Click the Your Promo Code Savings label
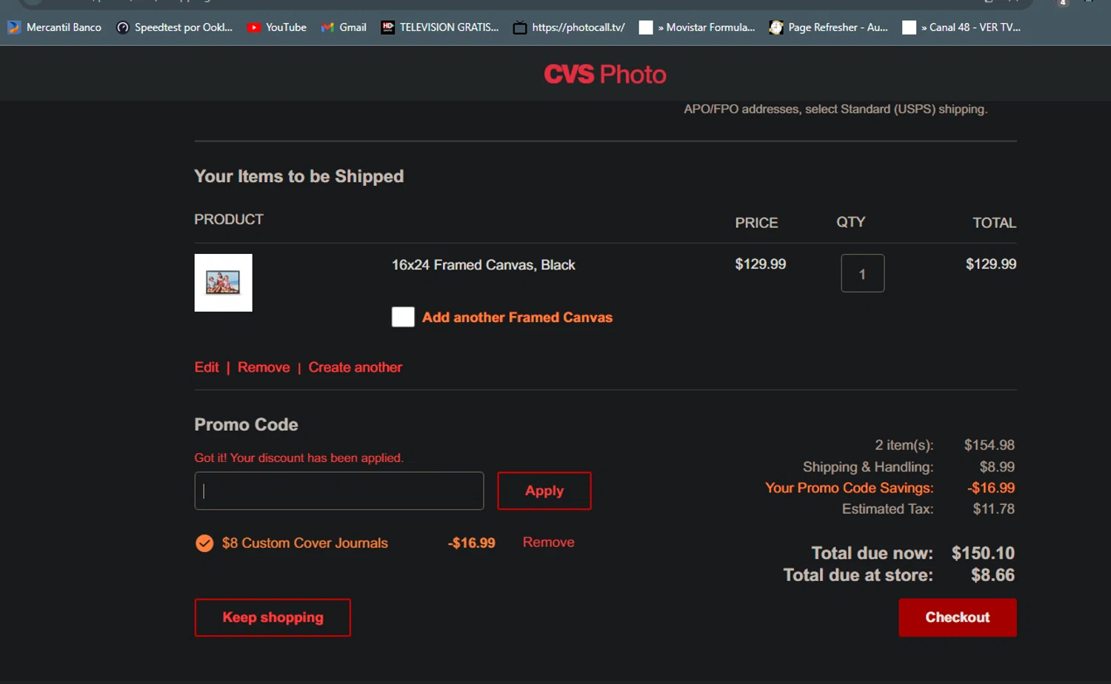The image size is (1111, 684). coord(850,488)
